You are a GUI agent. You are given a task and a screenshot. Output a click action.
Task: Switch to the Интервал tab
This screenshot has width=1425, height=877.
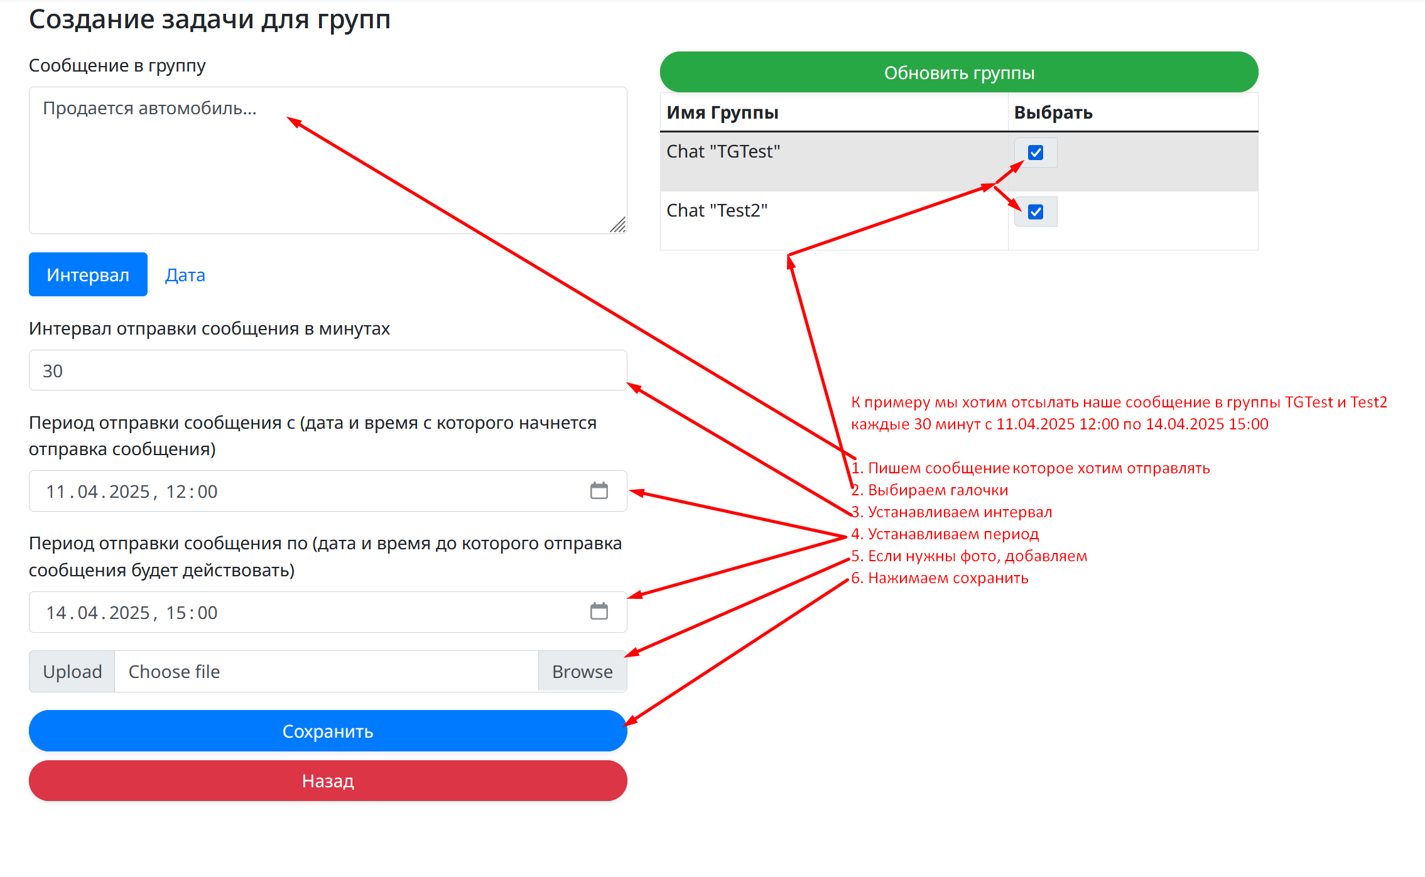(x=88, y=275)
